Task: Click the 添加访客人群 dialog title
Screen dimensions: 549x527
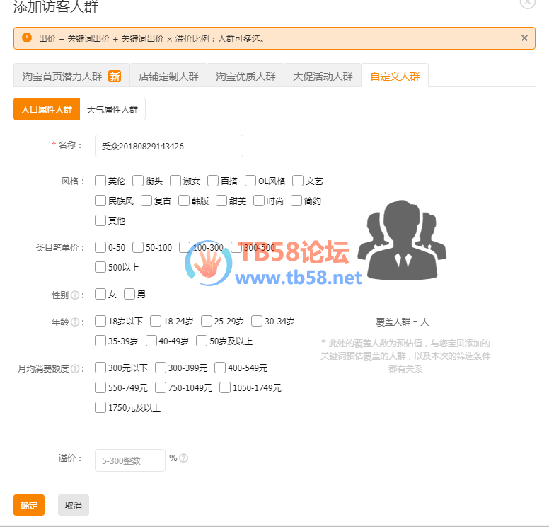Action: click(x=56, y=6)
